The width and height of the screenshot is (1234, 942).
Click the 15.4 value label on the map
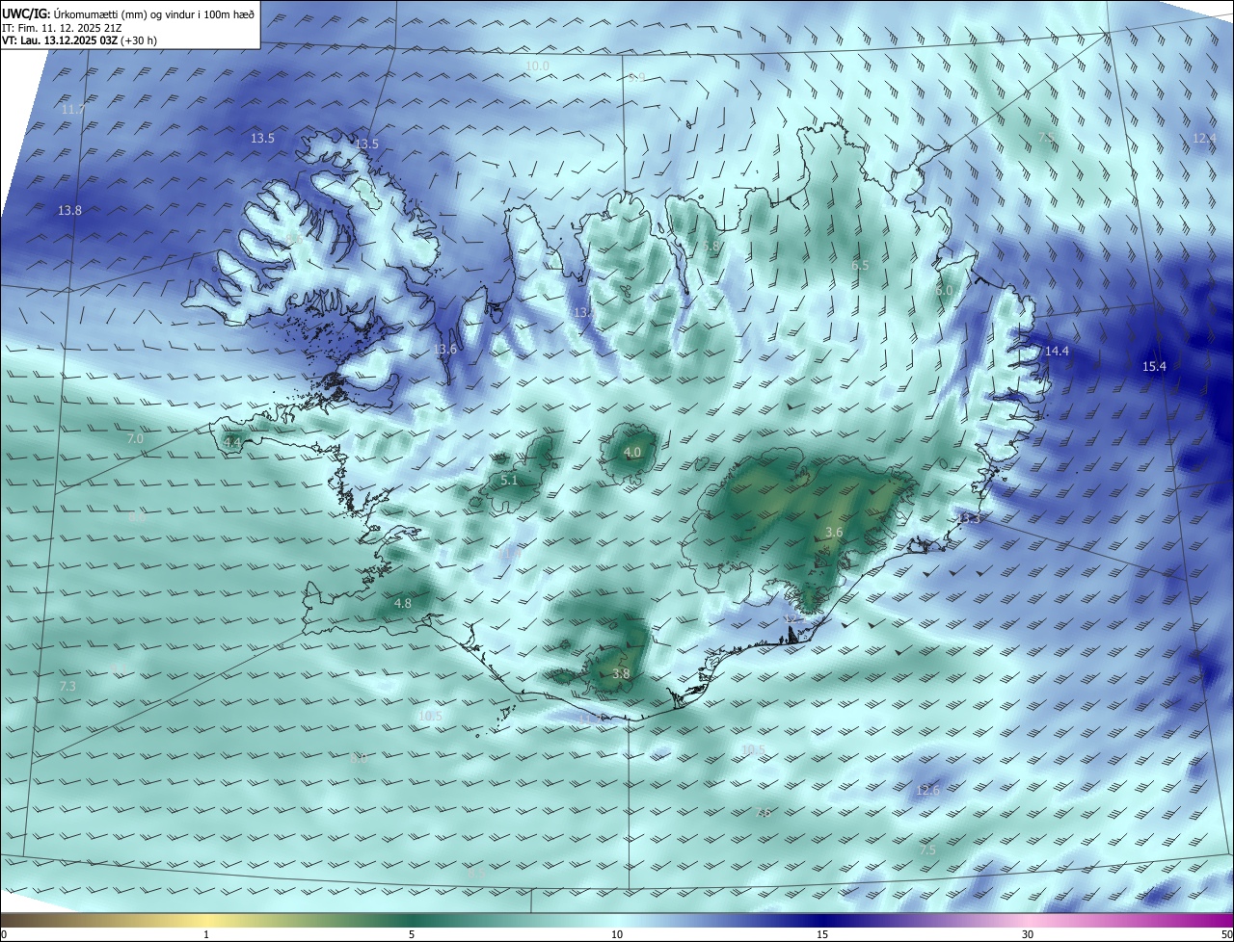(1154, 367)
